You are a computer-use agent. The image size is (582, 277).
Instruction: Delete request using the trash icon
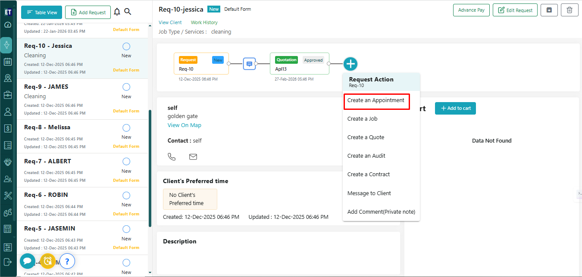tap(569, 10)
